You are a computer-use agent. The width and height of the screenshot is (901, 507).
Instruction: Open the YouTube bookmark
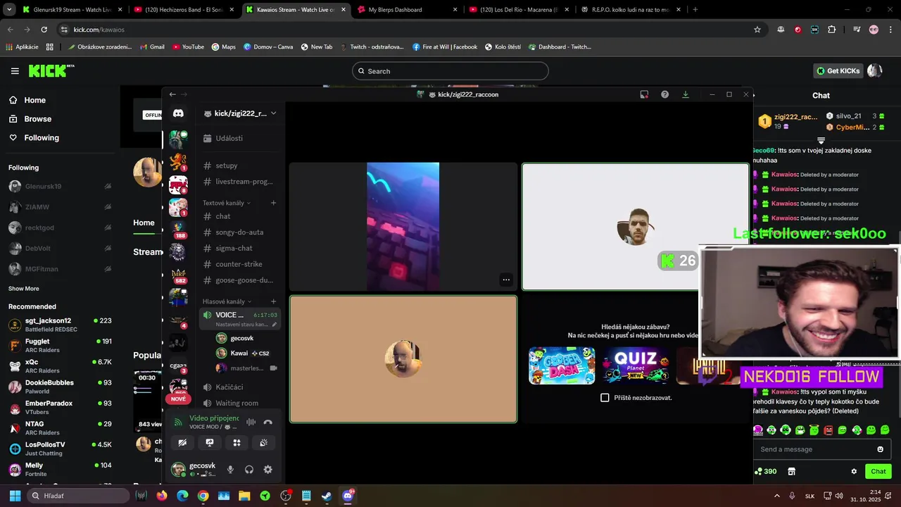[x=187, y=47]
